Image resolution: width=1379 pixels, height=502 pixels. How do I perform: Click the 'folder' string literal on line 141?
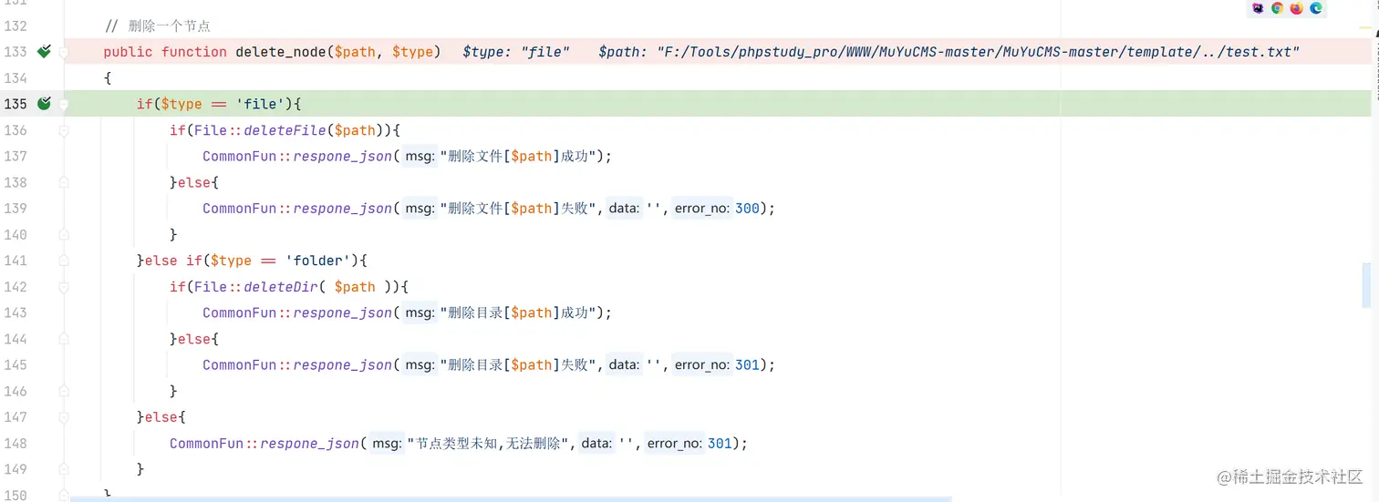pos(318,261)
